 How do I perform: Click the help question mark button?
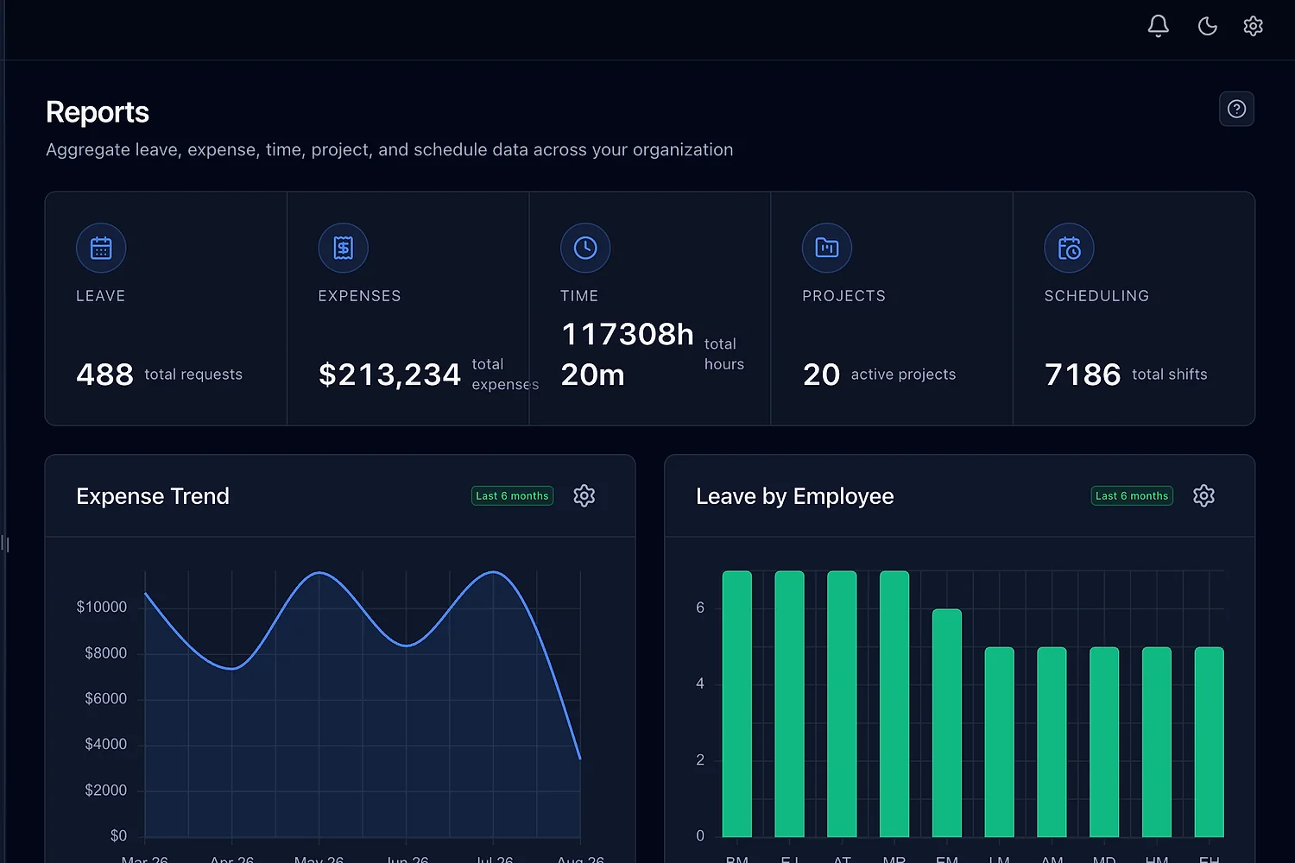[1236, 109]
